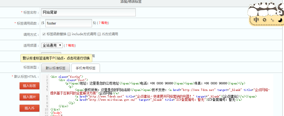Click the 插入标签 button
Image resolution: width=284 pixels, height=116 pixels.
[29, 86]
